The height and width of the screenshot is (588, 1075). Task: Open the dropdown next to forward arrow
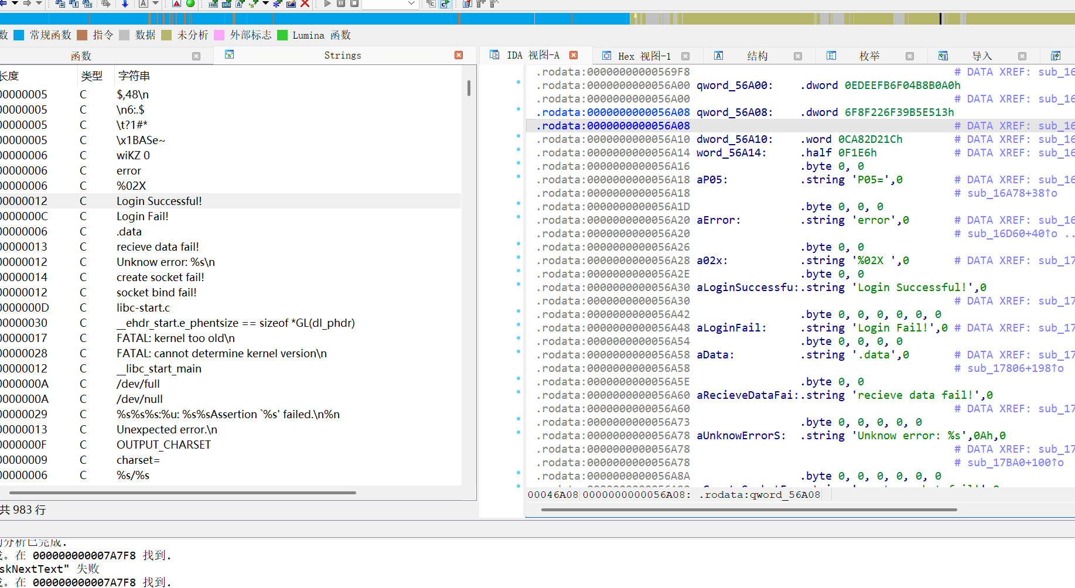(x=39, y=3)
